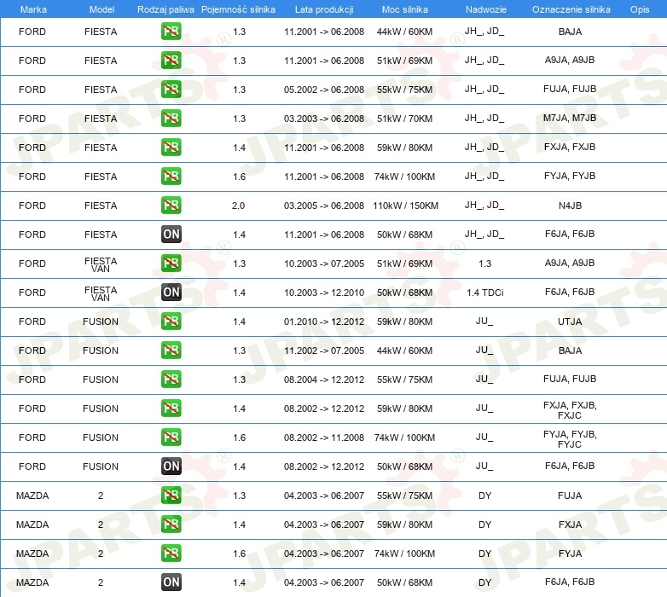Click diesel ON icon in Fiesta Van 1.4 TDCi row
Image resolution: width=667 pixels, height=597 pixels.
click(x=171, y=293)
